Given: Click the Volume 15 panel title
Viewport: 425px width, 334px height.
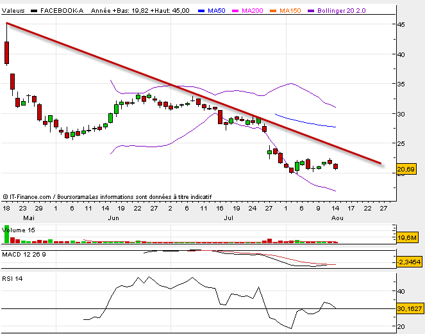Looking at the screenshot, I should click(x=21, y=229).
